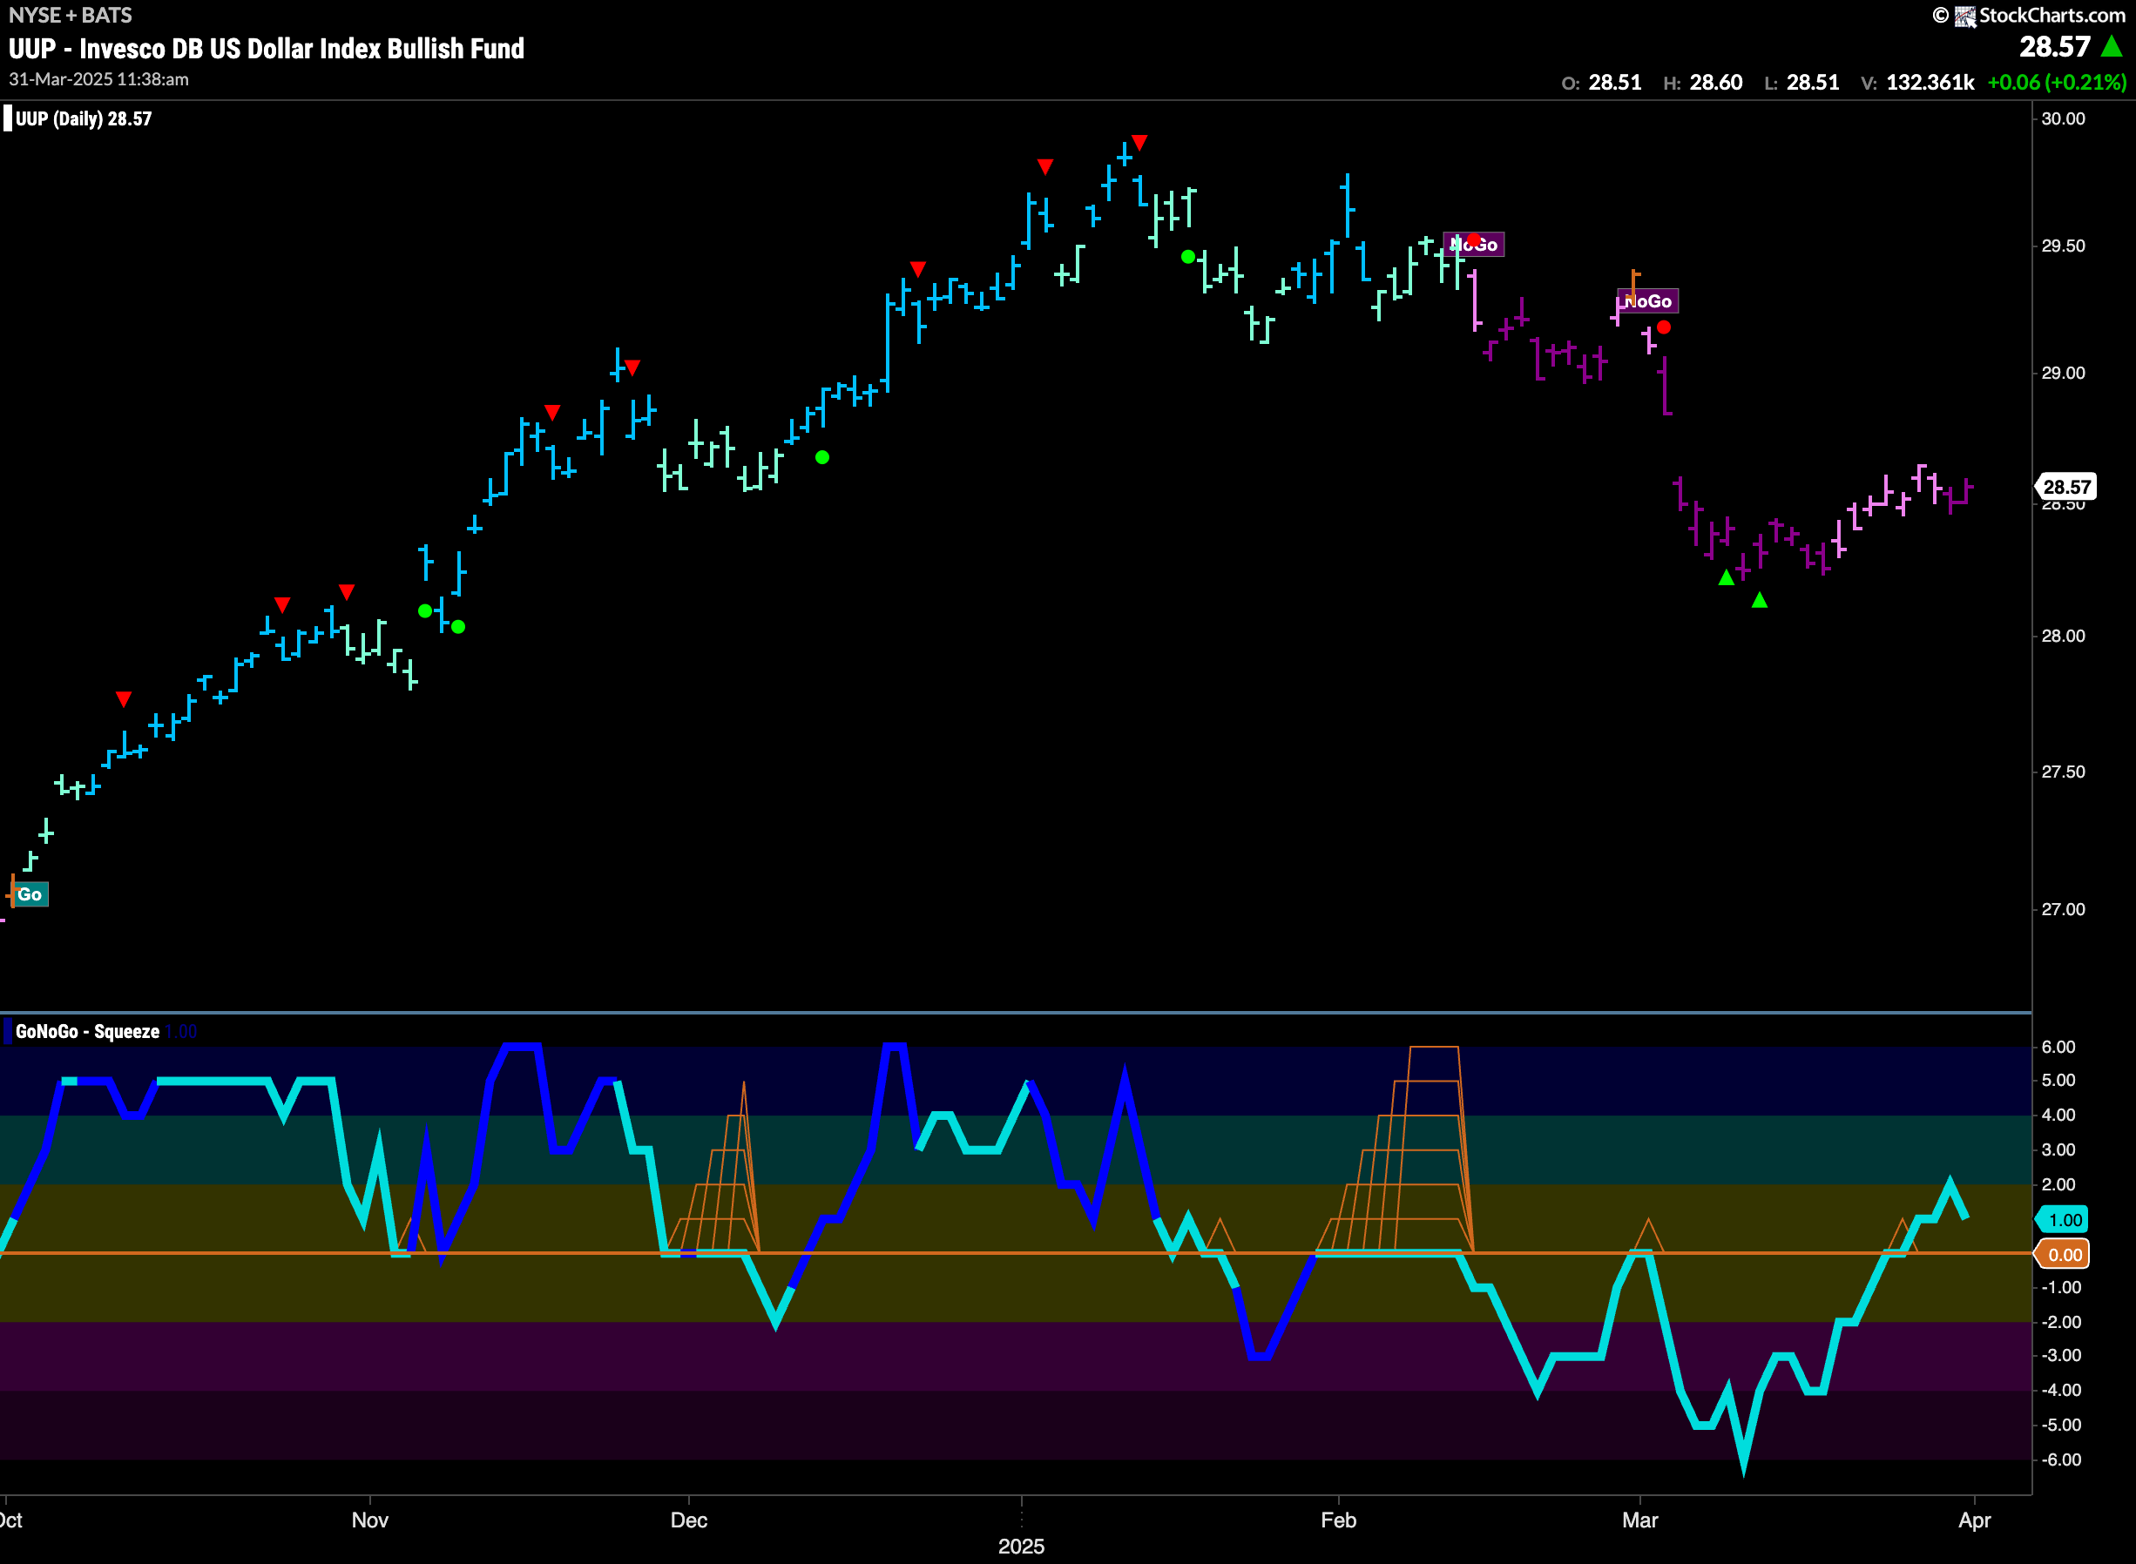The width and height of the screenshot is (2136, 1564).
Task: Click the 31-Mar-2025 11:38:am timestamp
Action: coord(98,79)
